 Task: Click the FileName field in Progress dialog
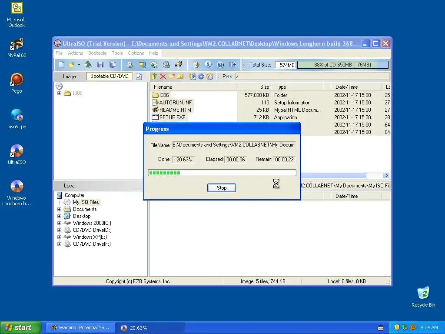point(234,145)
